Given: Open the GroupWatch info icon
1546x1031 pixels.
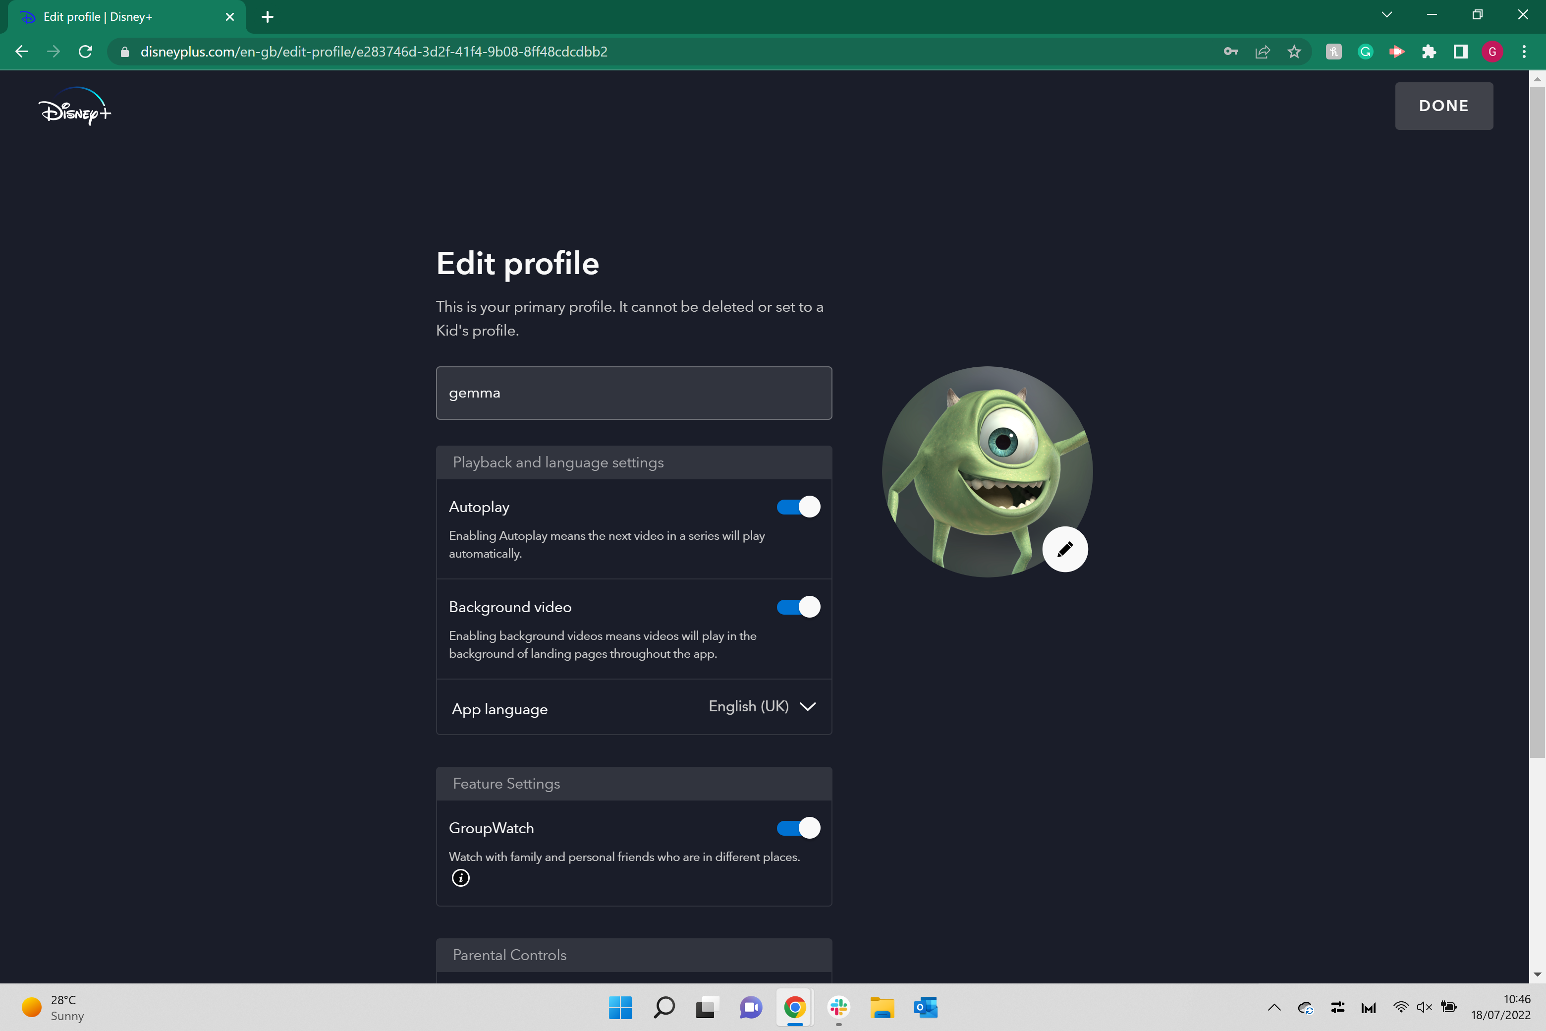Looking at the screenshot, I should click(461, 878).
